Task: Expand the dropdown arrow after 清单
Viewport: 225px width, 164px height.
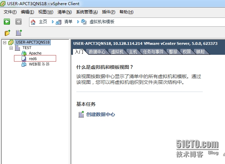Action: point(78,22)
